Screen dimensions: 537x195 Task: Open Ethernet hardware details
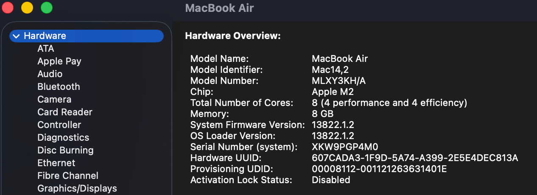pos(56,163)
